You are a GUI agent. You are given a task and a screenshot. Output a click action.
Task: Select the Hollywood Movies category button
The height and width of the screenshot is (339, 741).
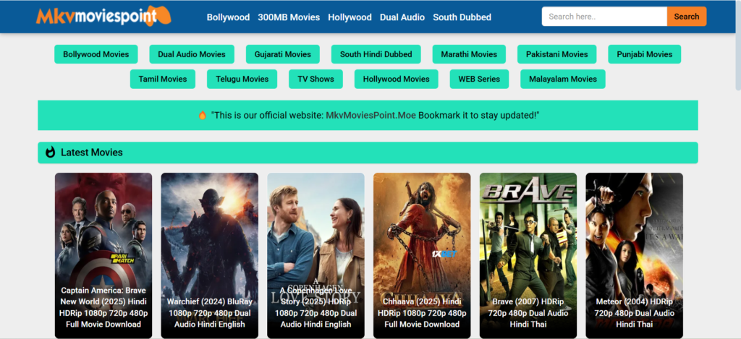point(397,79)
